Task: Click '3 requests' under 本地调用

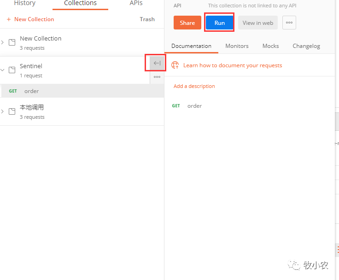Action: tap(32, 117)
